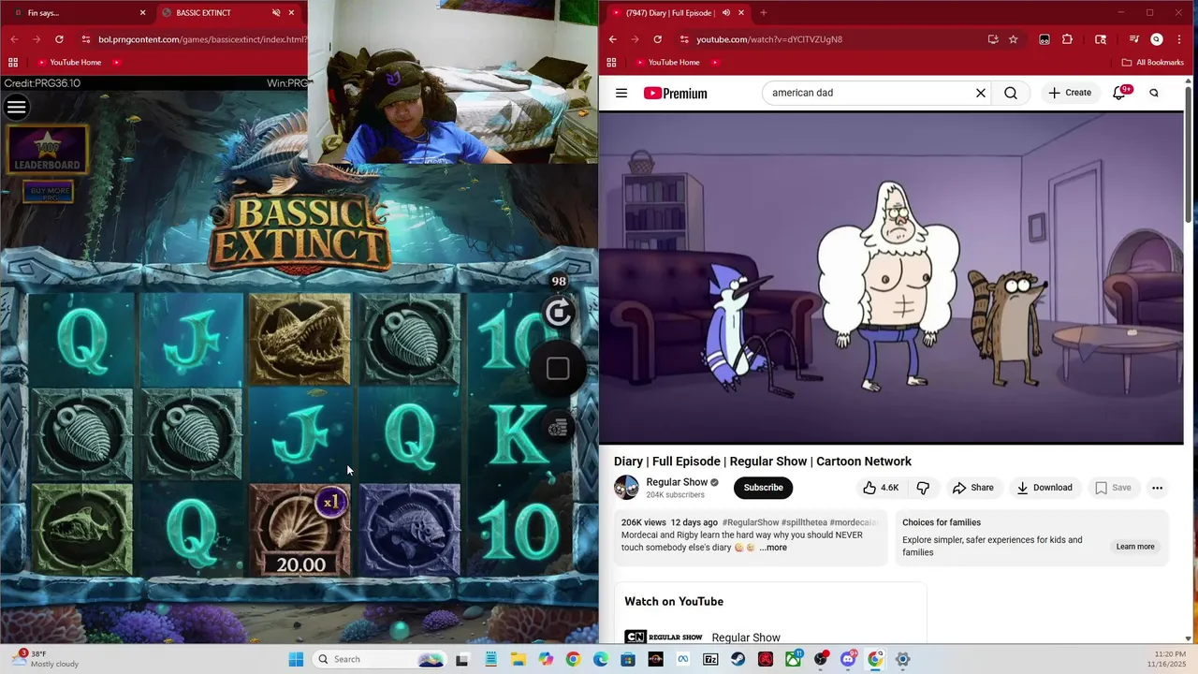Open the YouTube Create menu
The image size is (1198, 674).
[x=1070, y=93]
